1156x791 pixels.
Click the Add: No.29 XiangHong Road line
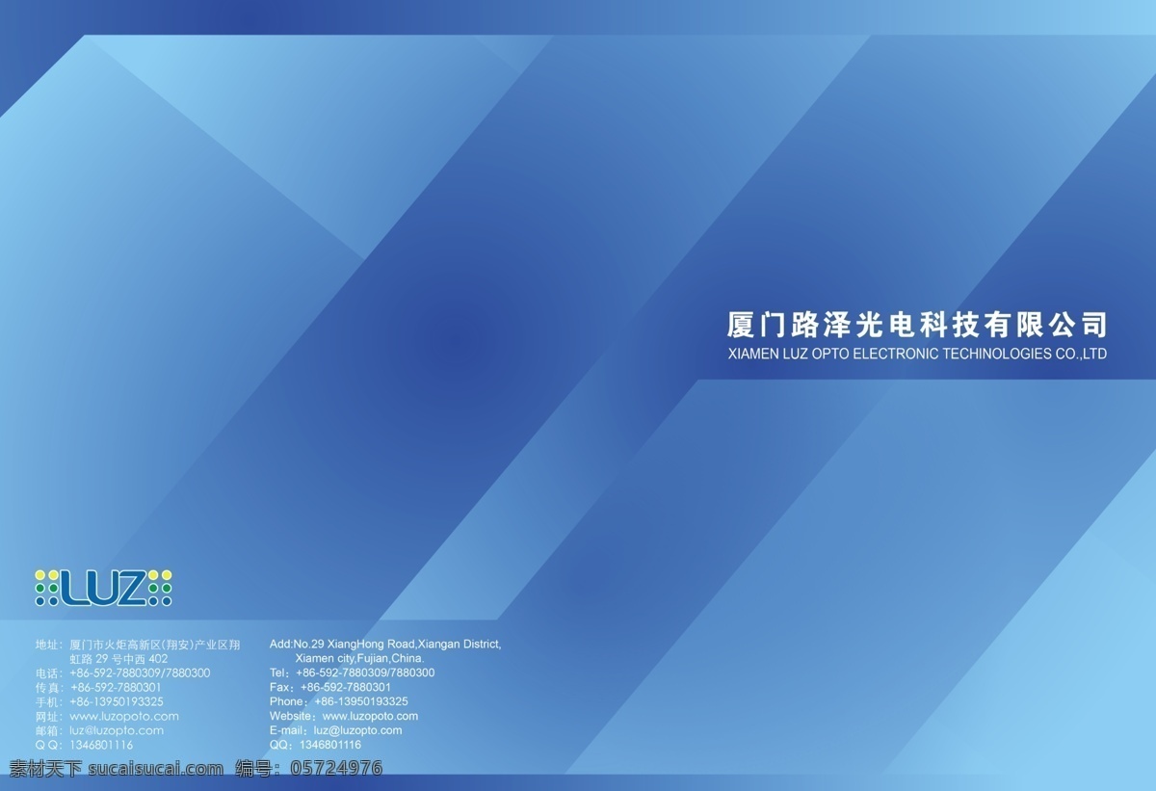385,644
